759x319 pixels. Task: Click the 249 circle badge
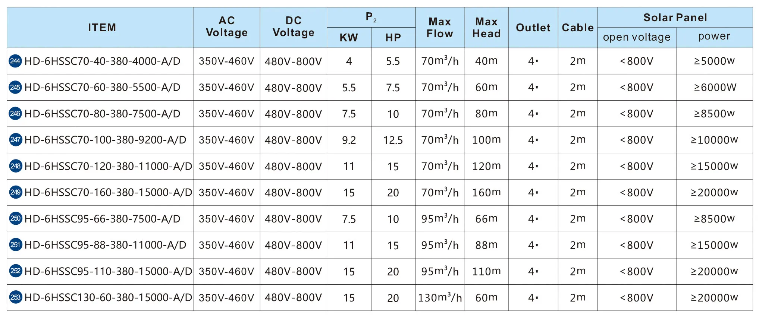15,192
